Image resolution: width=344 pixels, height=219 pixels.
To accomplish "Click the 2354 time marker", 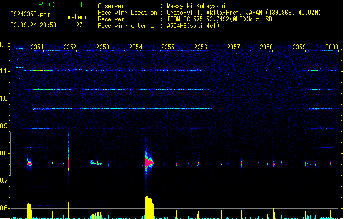I will pos(136,47).
